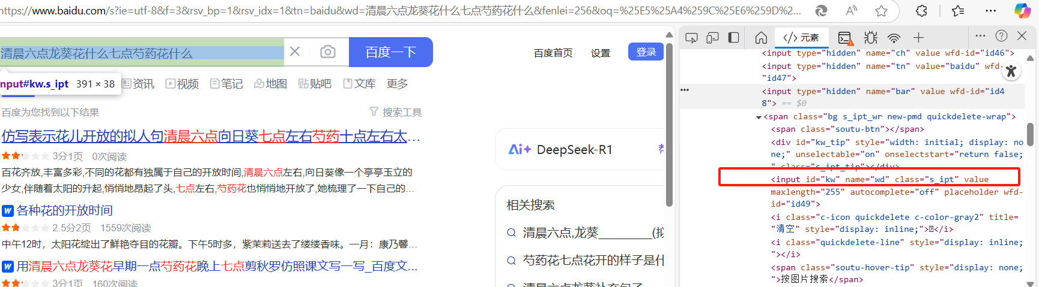Switch to the 资讯 search tab
This screenshot has width=1039, height=287.
click(138, 84)
